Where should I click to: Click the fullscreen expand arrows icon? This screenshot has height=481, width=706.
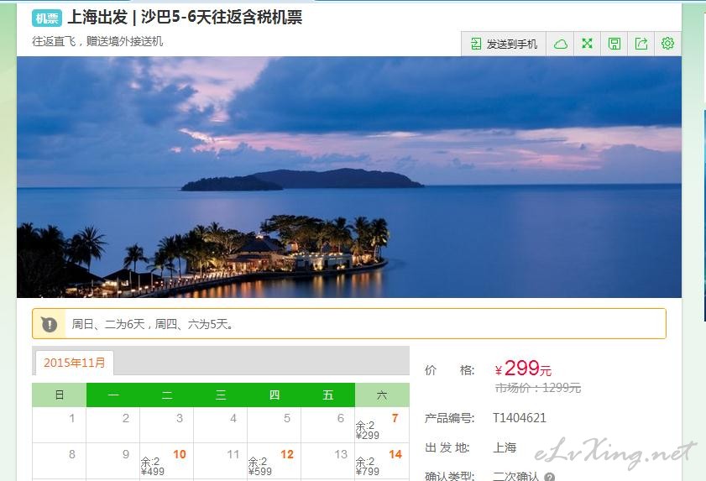(x=587, y=44)
